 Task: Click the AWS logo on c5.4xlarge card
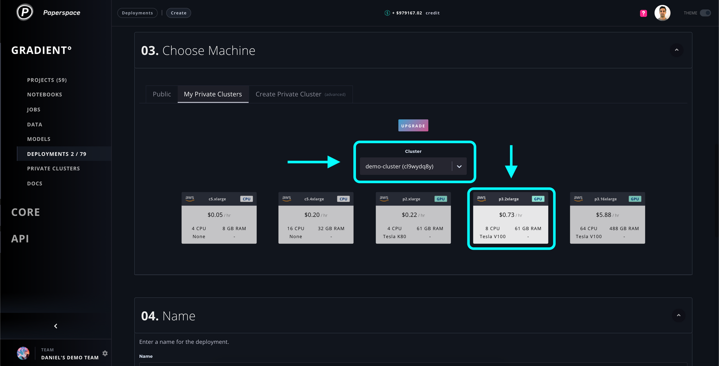[287, 198]
